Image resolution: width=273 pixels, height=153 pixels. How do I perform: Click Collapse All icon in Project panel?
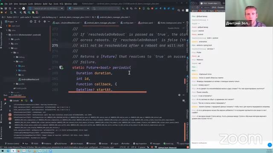tap(39, 22)
